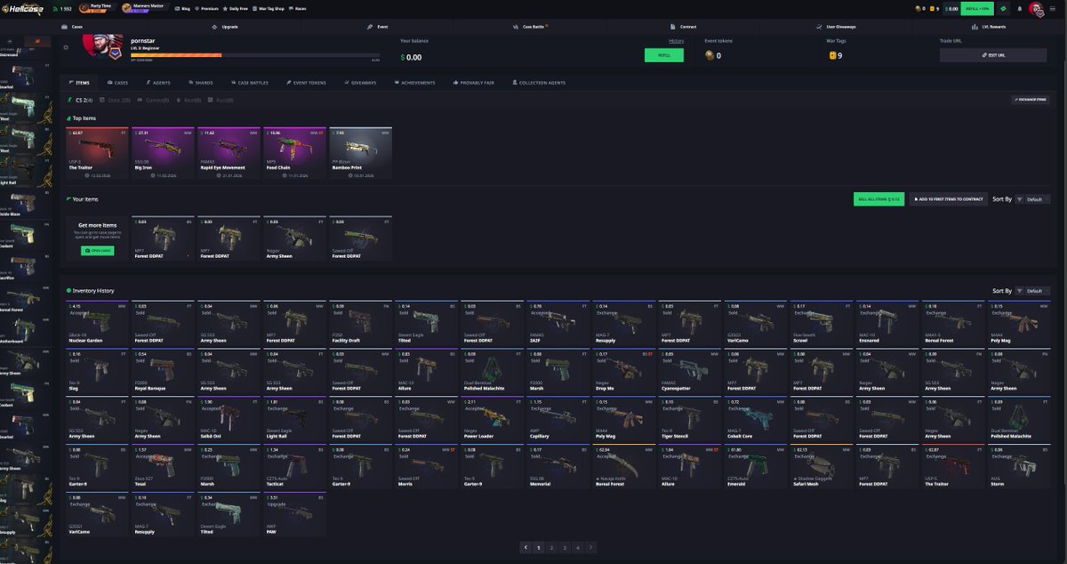Open profile settings gear icon

[x=66, y=47]
